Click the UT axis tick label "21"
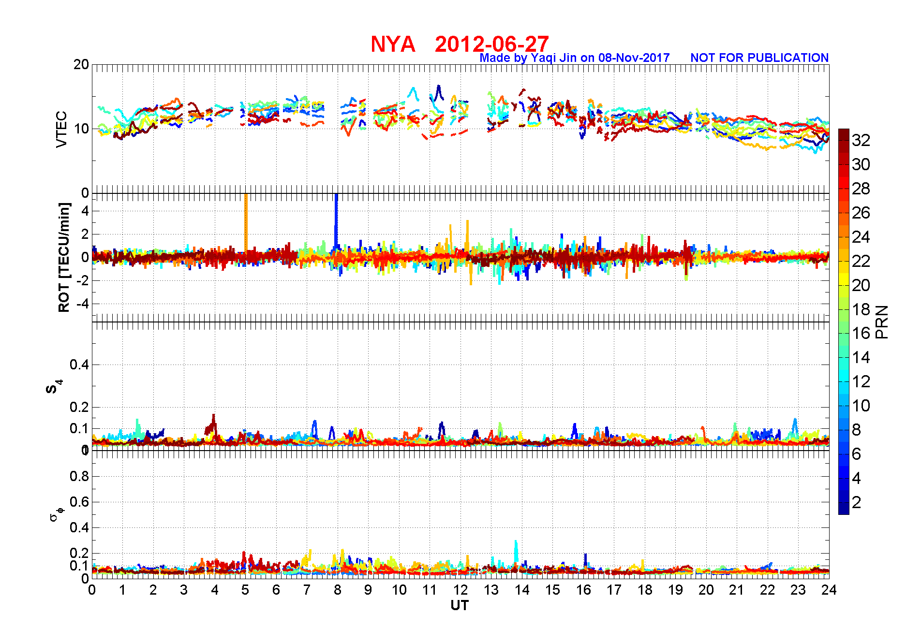Screen dimensions: 921x643 737,590
